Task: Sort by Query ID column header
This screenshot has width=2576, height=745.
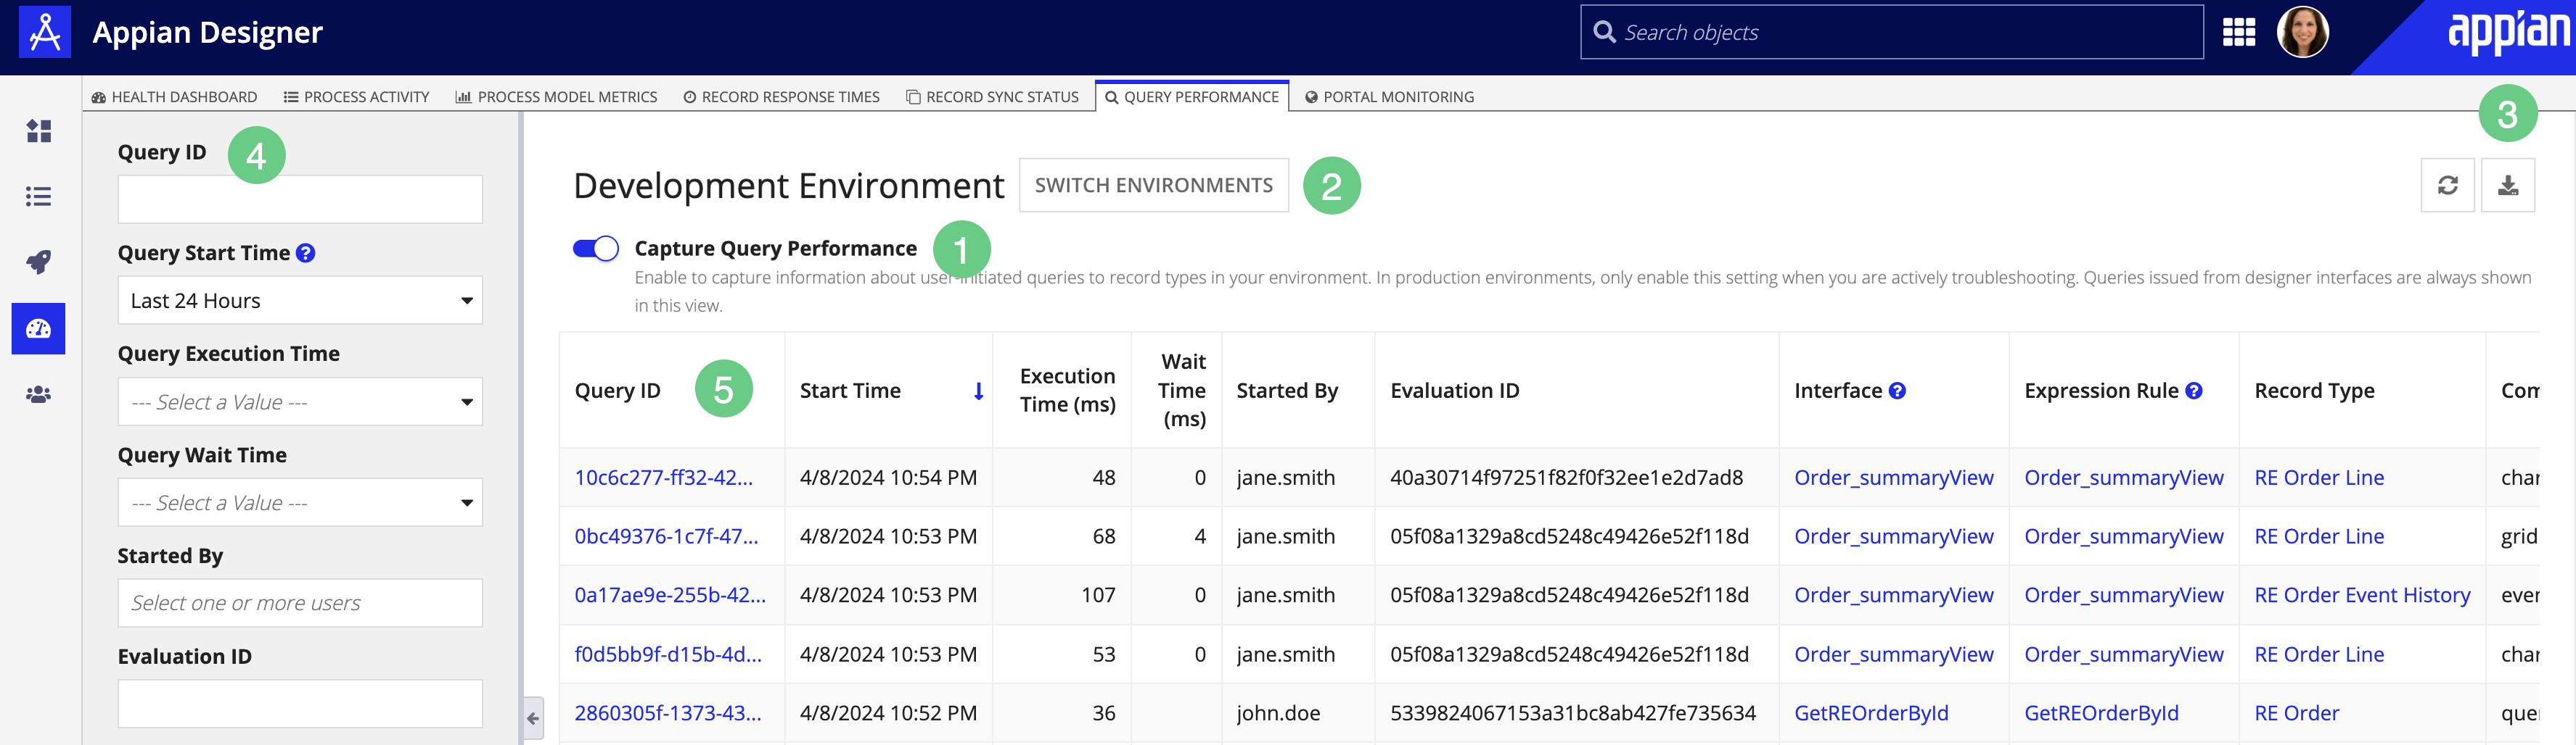Action: 617,391
